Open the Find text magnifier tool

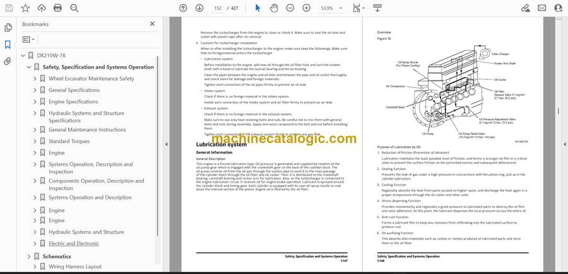click(74, 8)
